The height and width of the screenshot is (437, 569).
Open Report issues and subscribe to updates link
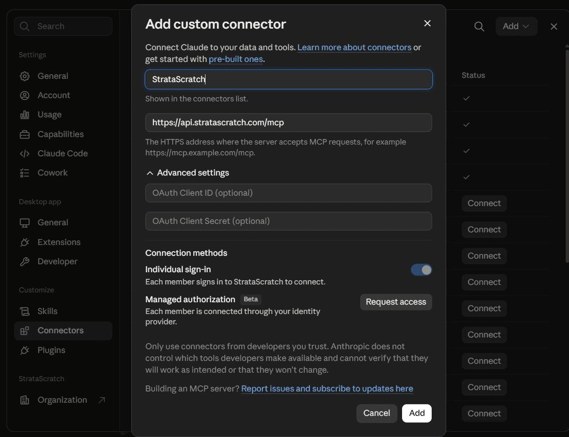coord(327,389)
